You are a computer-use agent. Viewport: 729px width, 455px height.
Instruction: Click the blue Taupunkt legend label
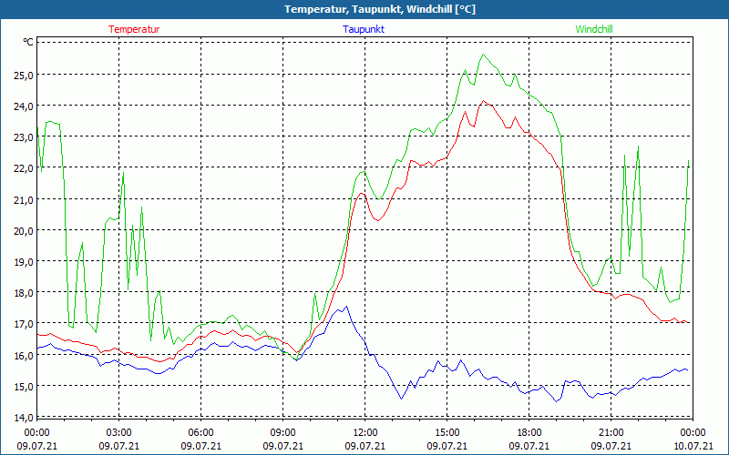[x=364, y=29]
